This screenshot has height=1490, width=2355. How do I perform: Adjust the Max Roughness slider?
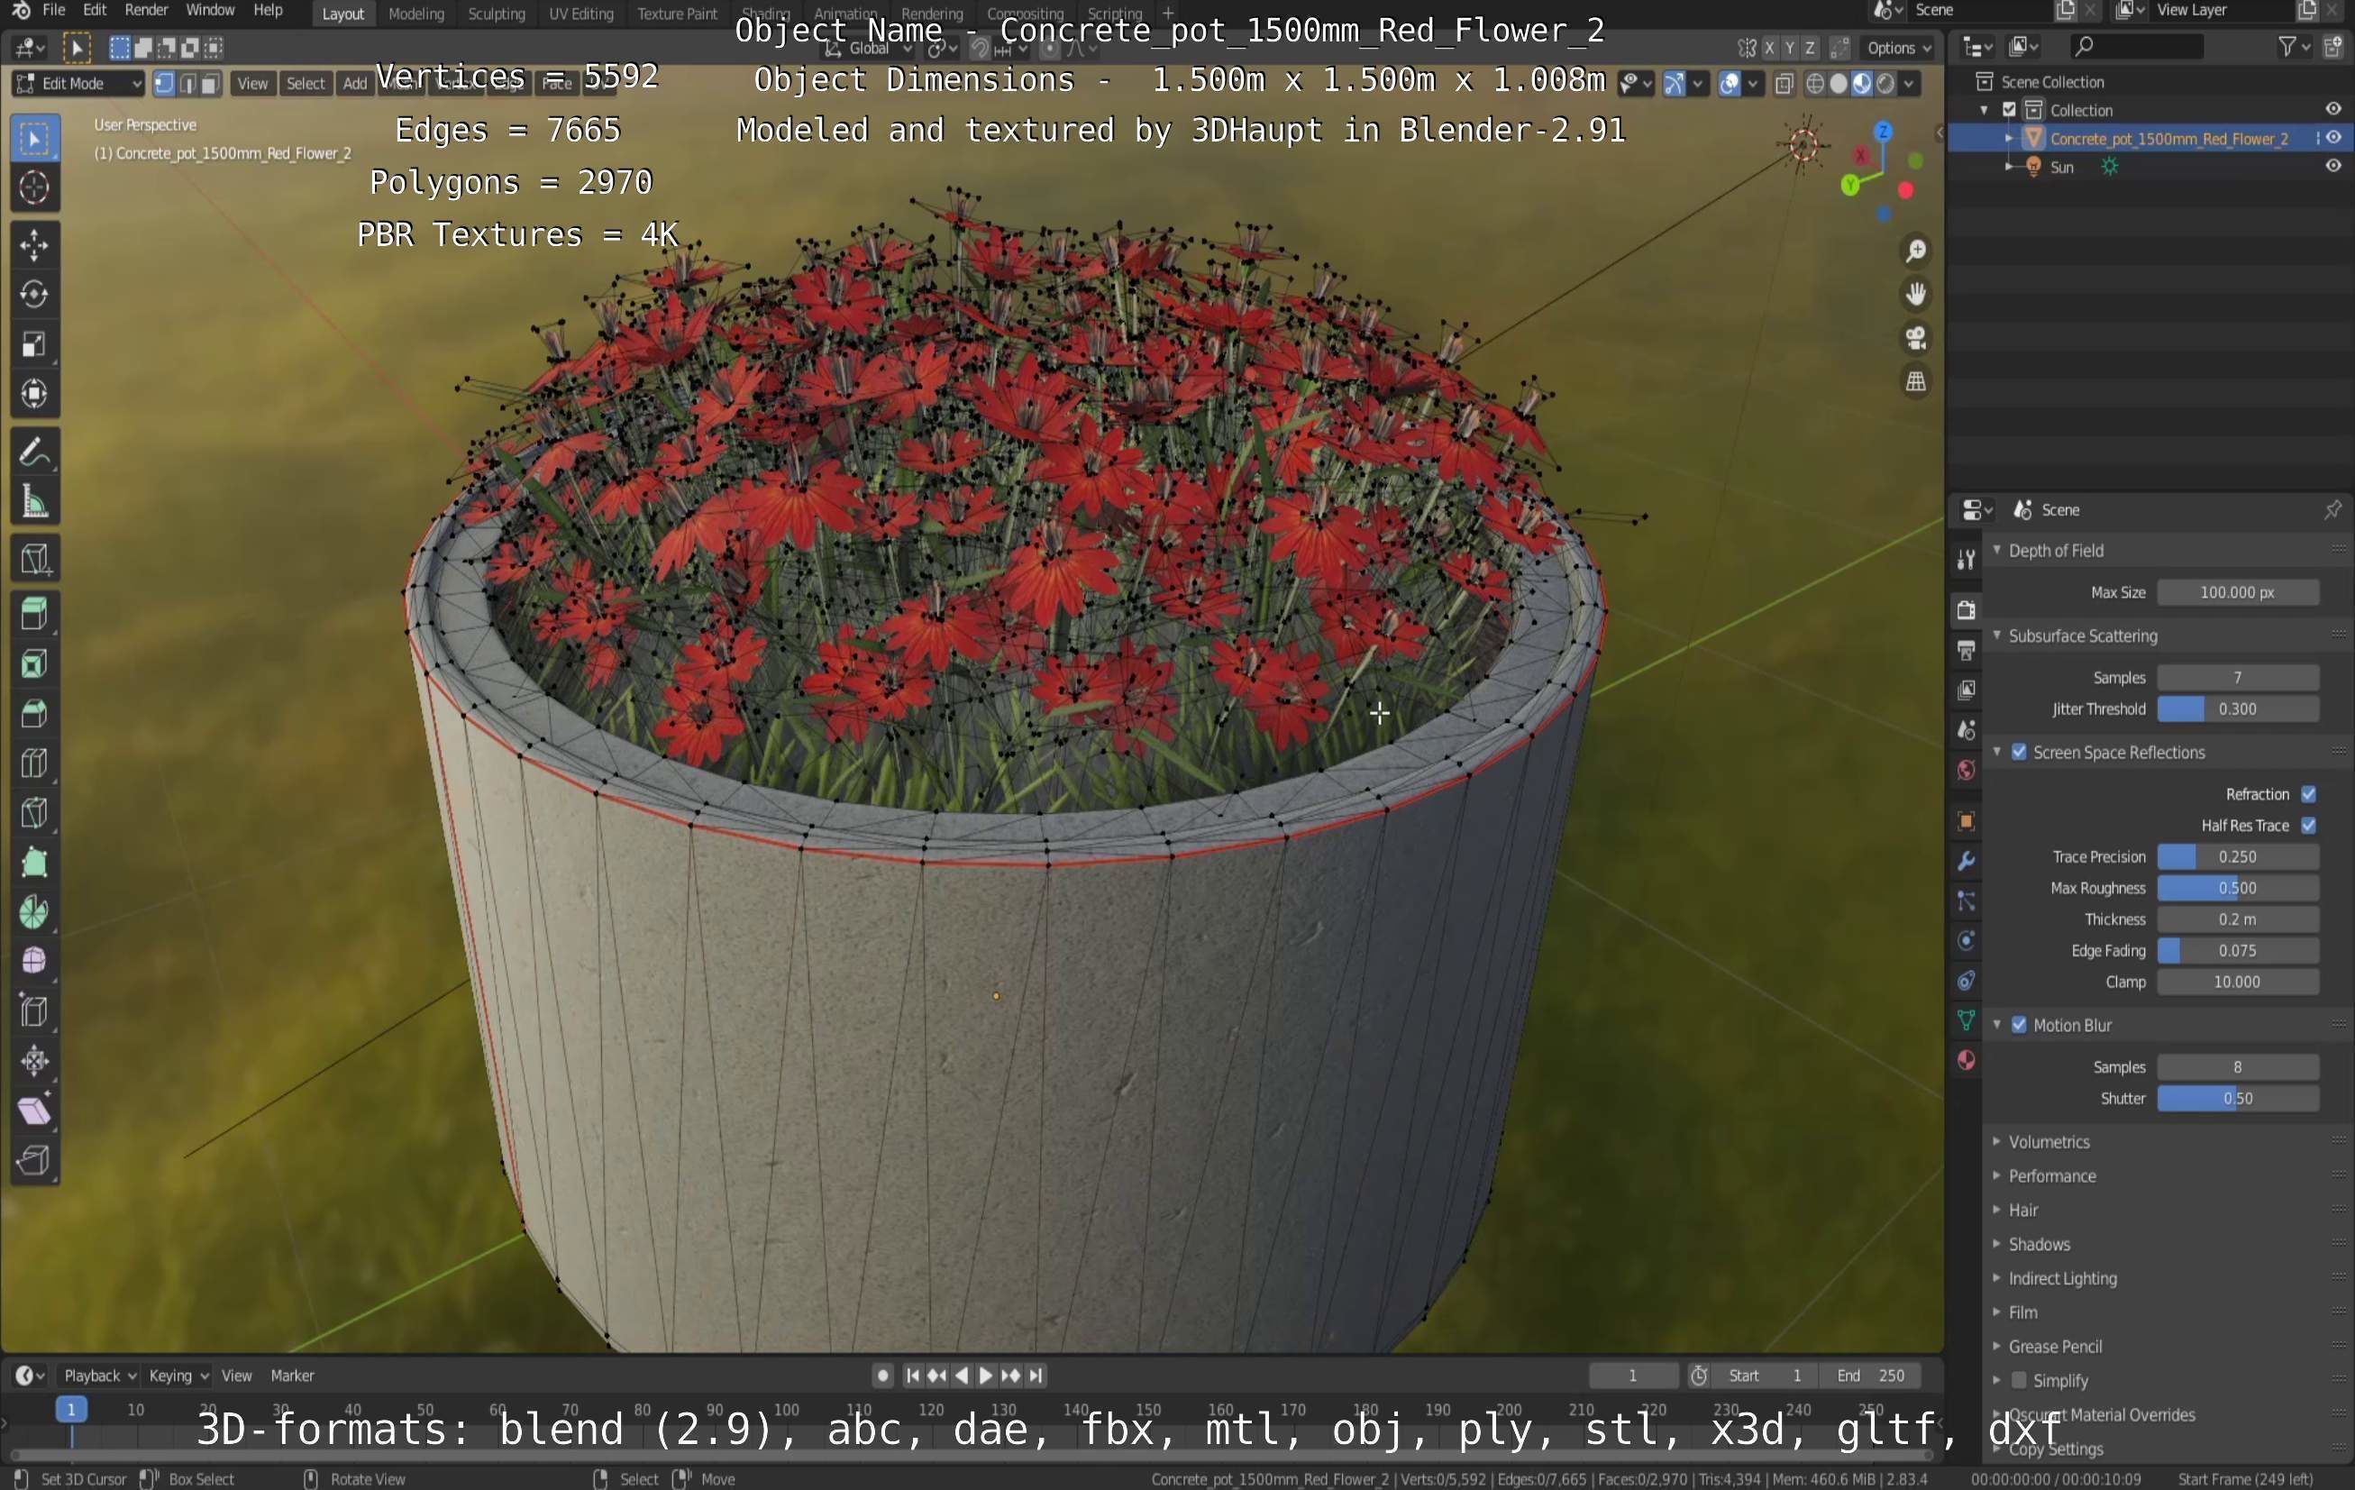(2238, 889)
